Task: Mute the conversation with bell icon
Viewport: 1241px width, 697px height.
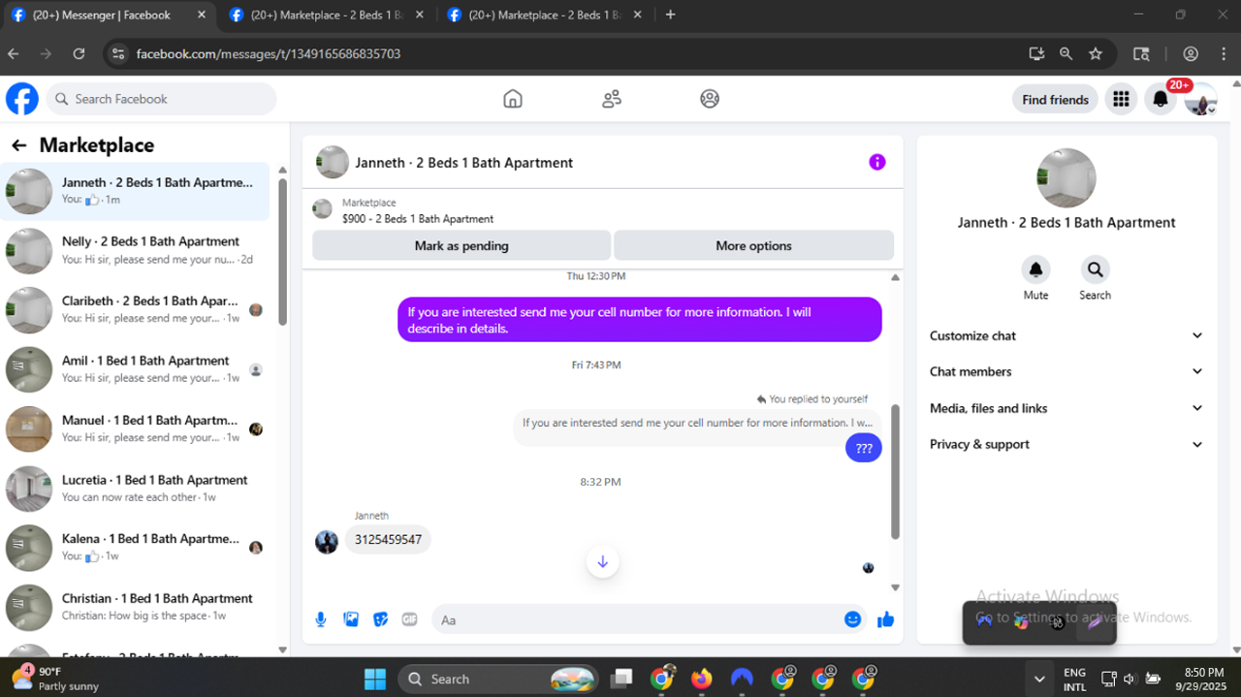Action: (1035, 269)
